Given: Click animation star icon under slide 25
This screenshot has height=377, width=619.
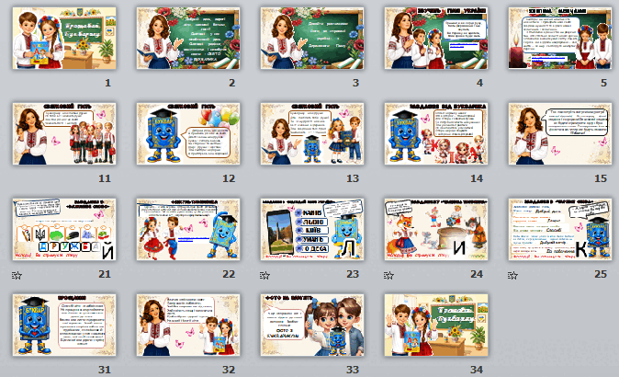Looking at the screenshot, I should pos(512,275).
